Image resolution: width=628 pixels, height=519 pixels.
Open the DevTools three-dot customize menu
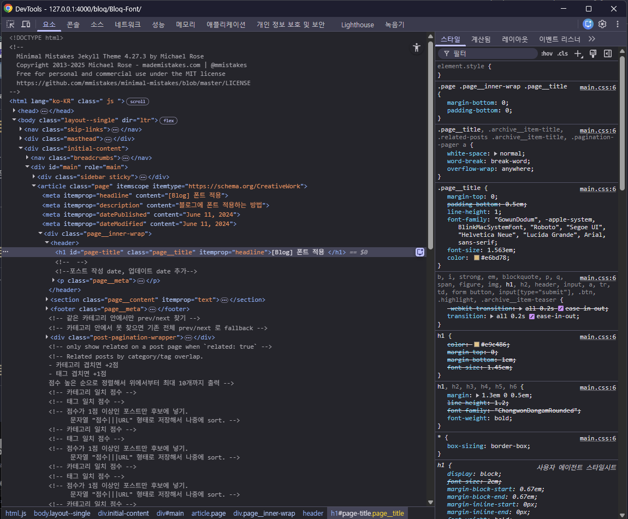tap(618, 24)
